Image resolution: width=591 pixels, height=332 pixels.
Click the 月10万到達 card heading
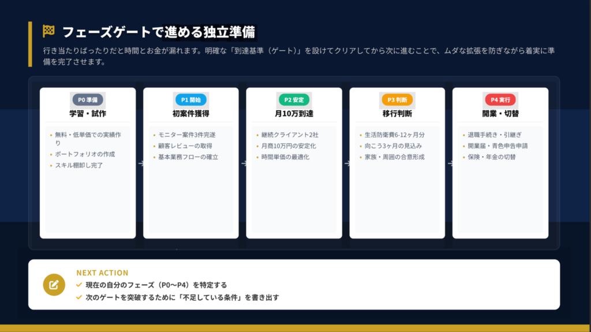coord(294,113)
